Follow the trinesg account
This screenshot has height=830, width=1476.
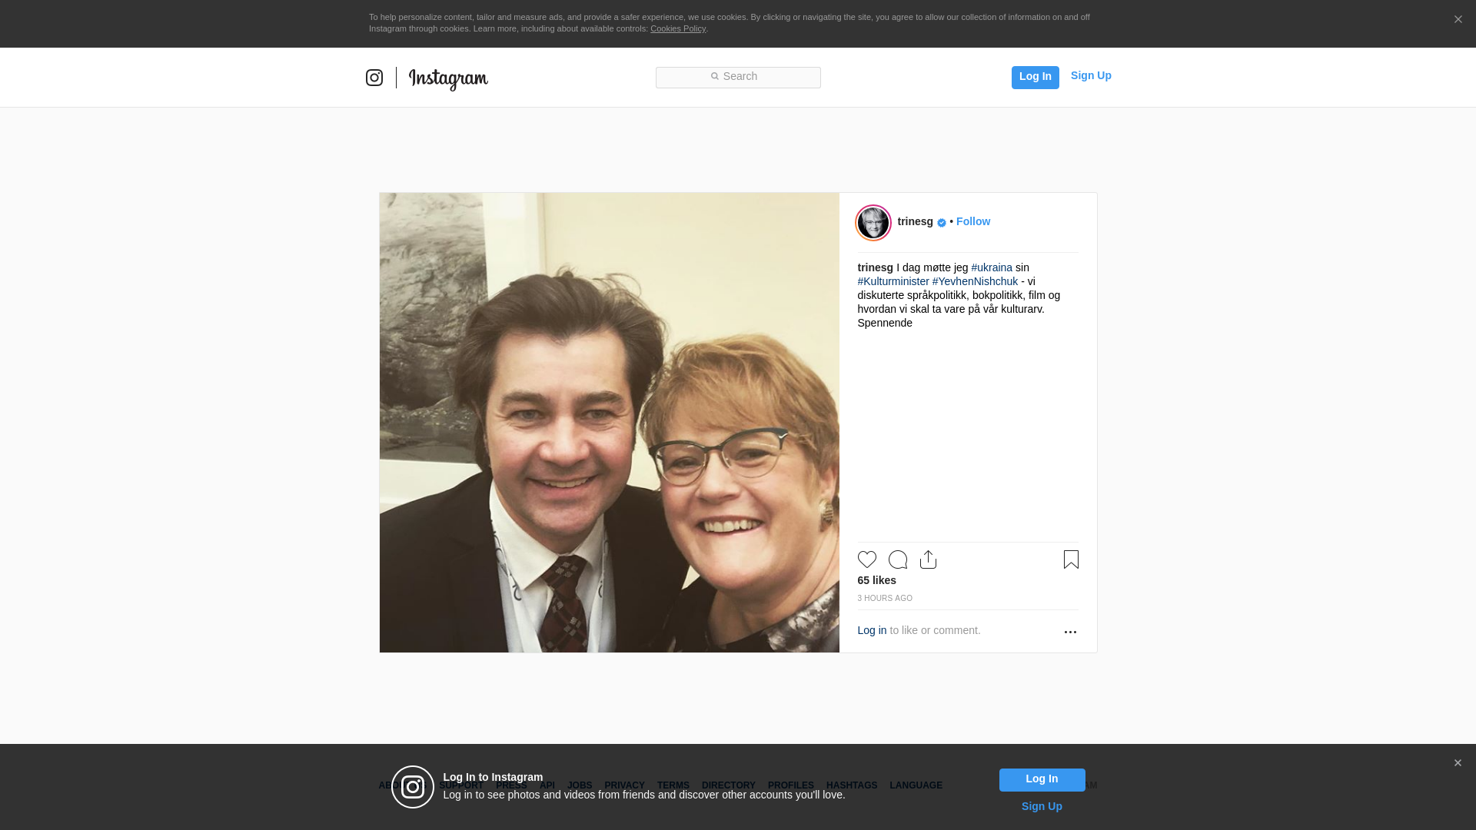[x=973, y=221]
